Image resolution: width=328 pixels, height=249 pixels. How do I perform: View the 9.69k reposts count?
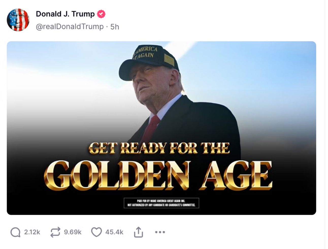[x=73, y=232]
